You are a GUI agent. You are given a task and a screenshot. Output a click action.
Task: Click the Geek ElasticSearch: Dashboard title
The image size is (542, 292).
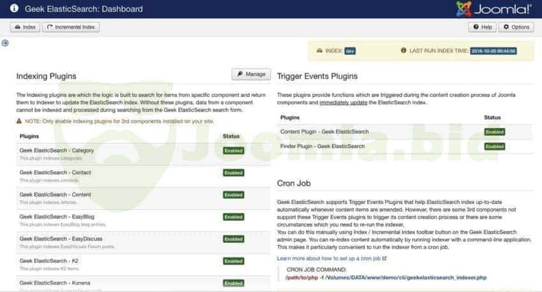[84, 9]
